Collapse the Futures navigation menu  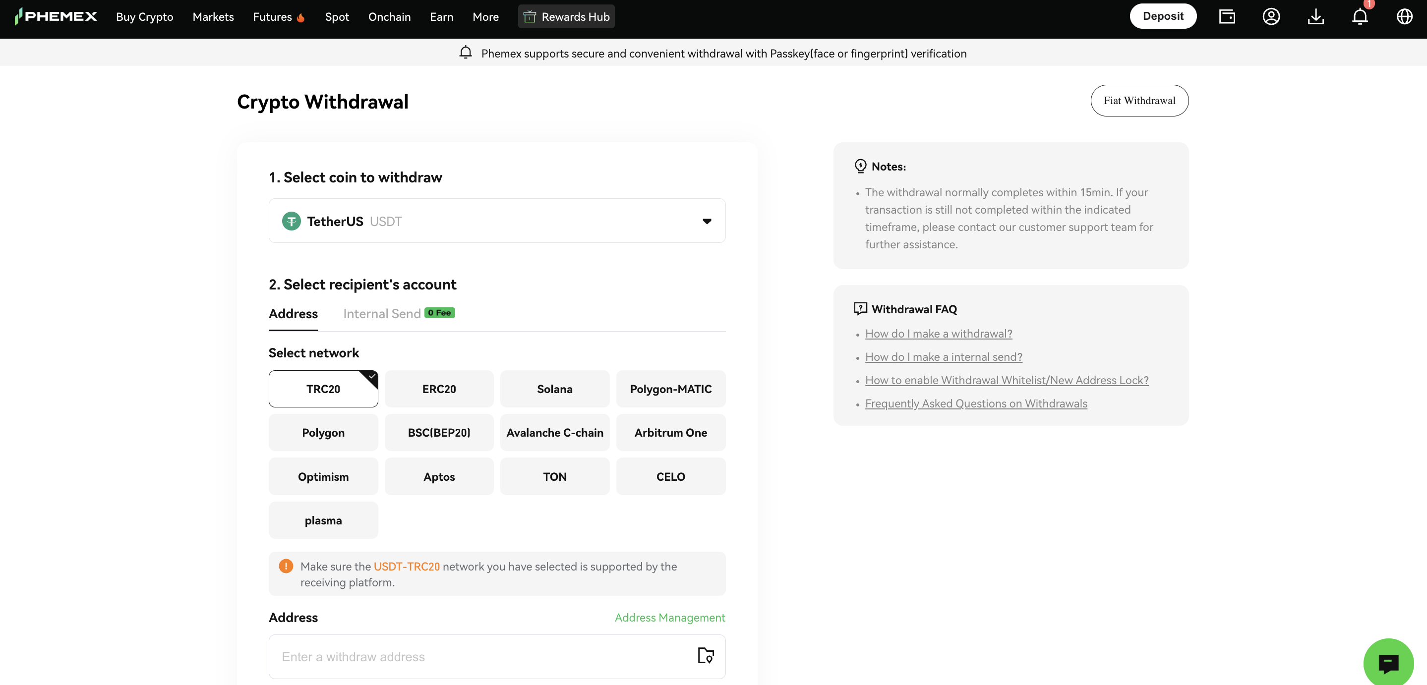click(274, 17)
